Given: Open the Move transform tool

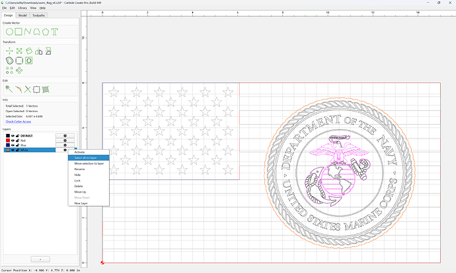Looking at the screenshot, I should [9, 51].
